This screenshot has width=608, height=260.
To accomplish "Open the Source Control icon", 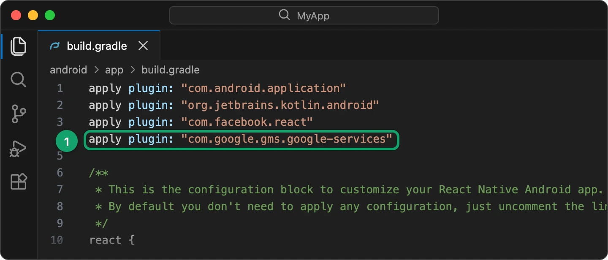I will pyautogui.click(x=19, y=114).
